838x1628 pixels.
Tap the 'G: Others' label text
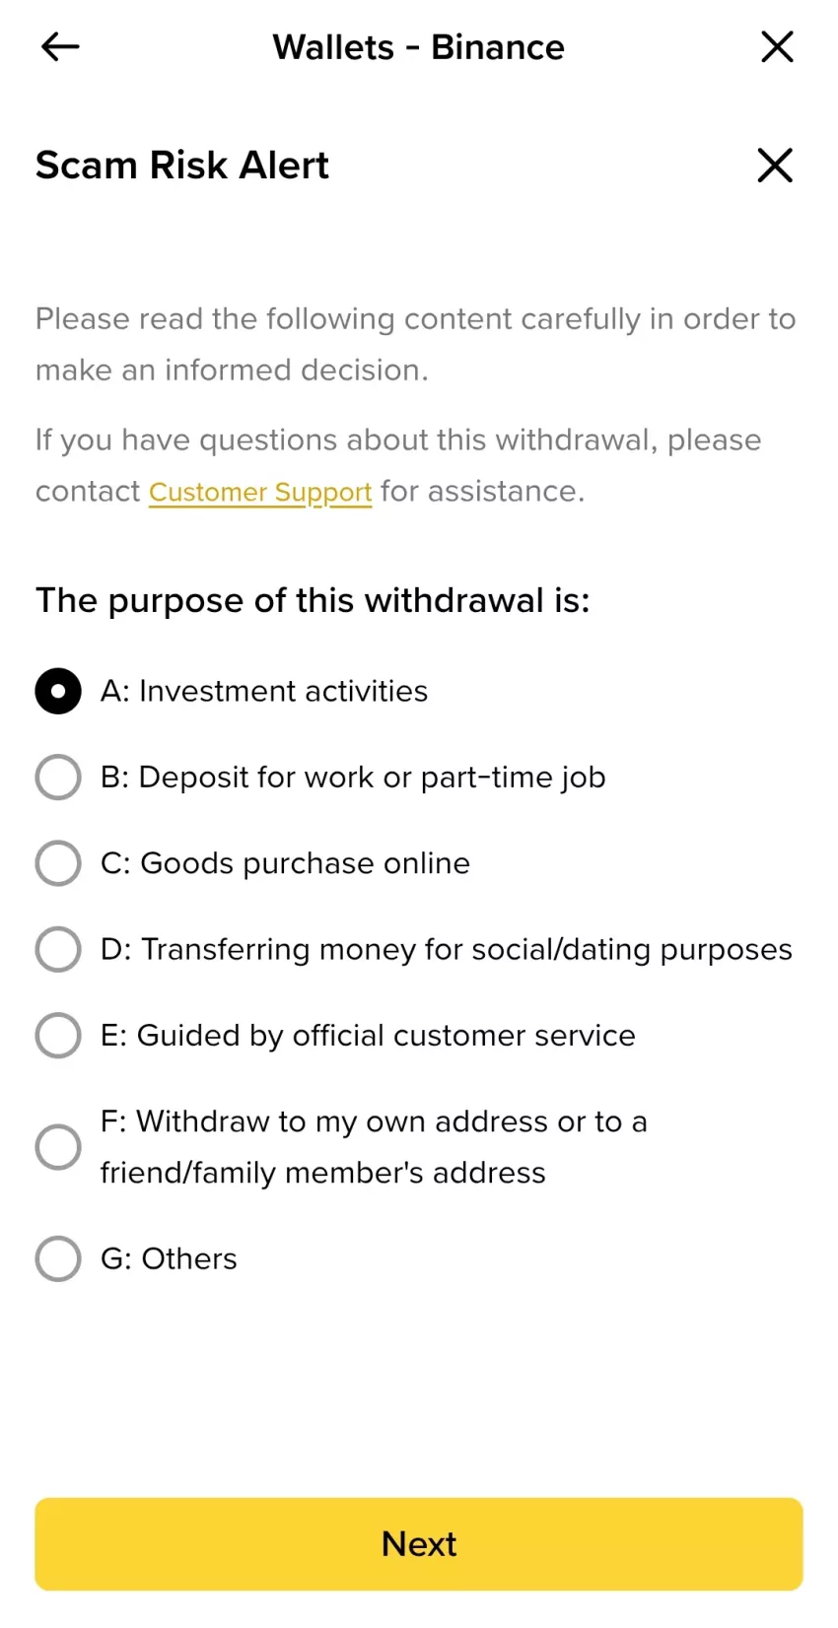[169, 1258]
